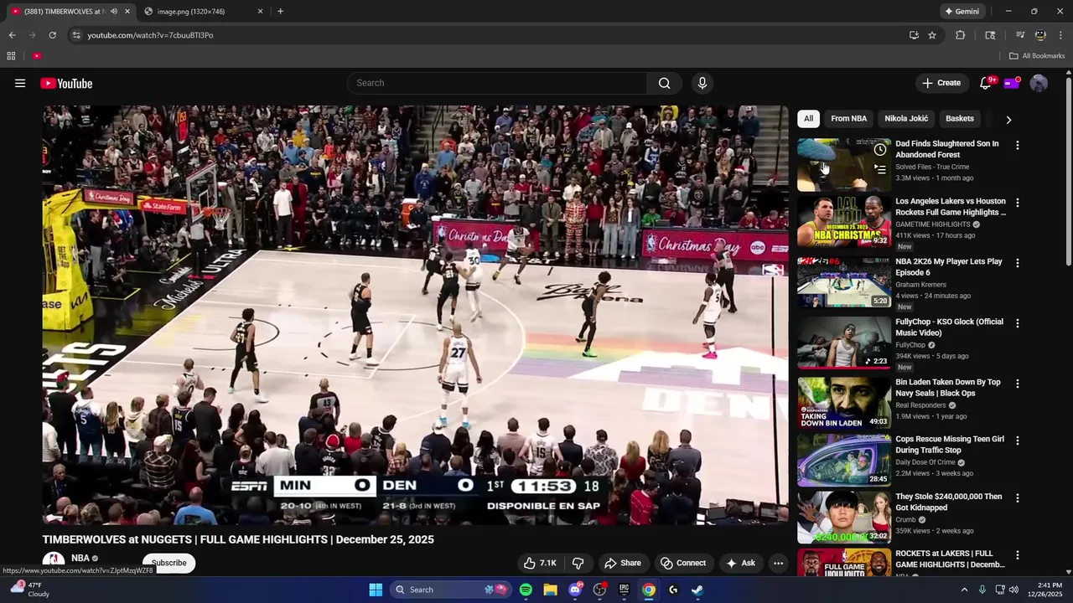Open more actions below the video
The width and height of the screenshot is (1073, 603).
[x=778, y=563]
